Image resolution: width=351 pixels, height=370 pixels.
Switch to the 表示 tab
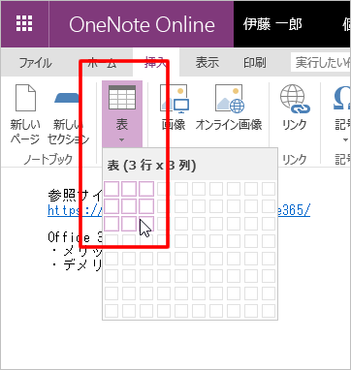click(x=207, y=62)
